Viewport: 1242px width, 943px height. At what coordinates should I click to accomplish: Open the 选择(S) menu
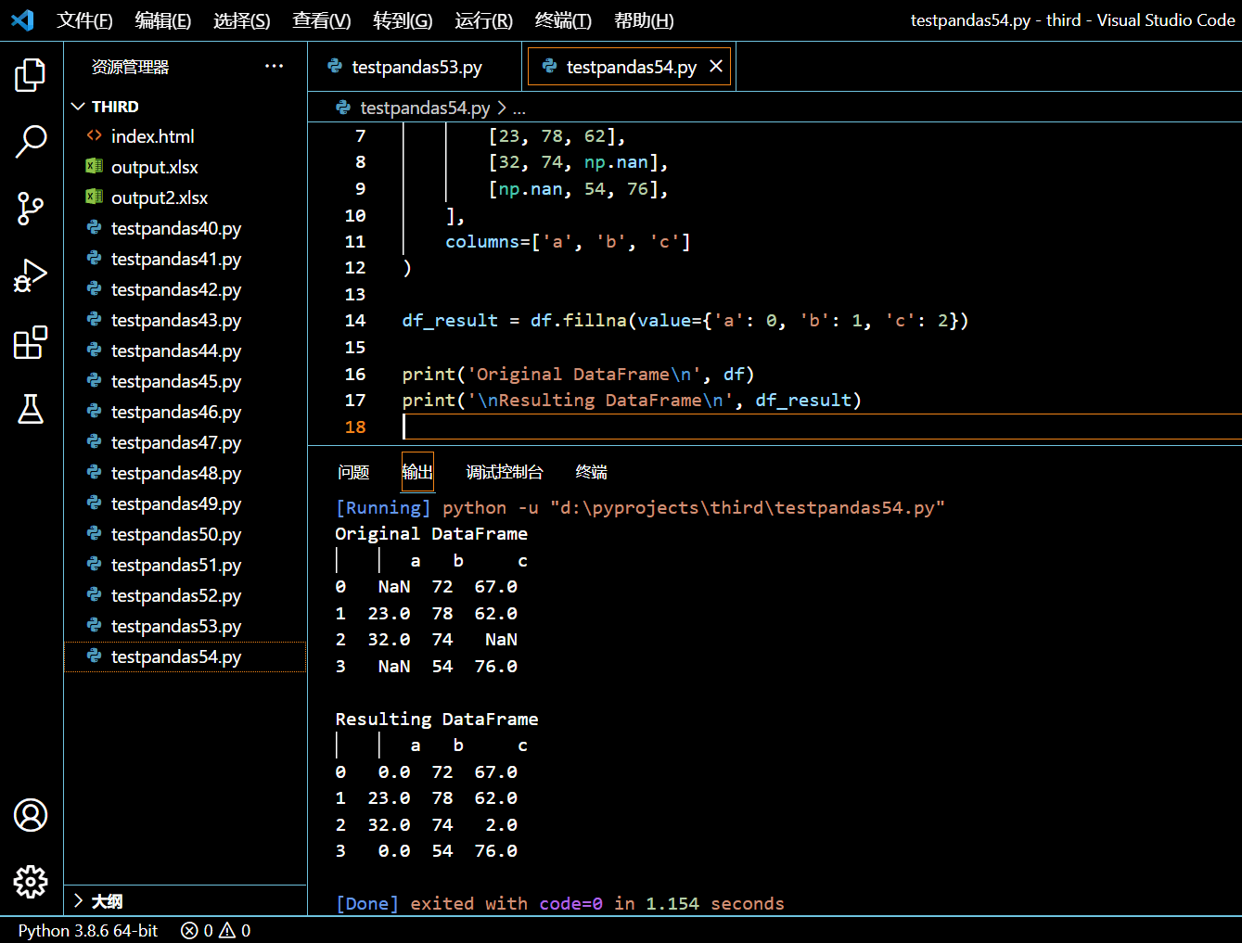(x=242, y=20)
